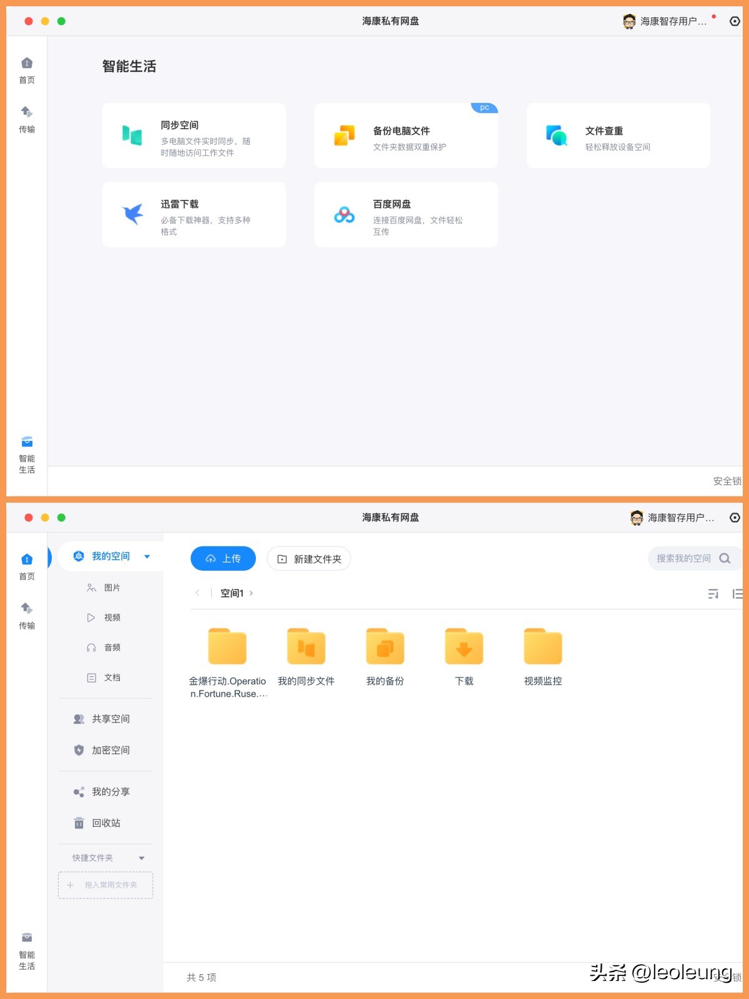
Task: Open 智能生活 in the bottom window sidebar
Action: (27, 952)
